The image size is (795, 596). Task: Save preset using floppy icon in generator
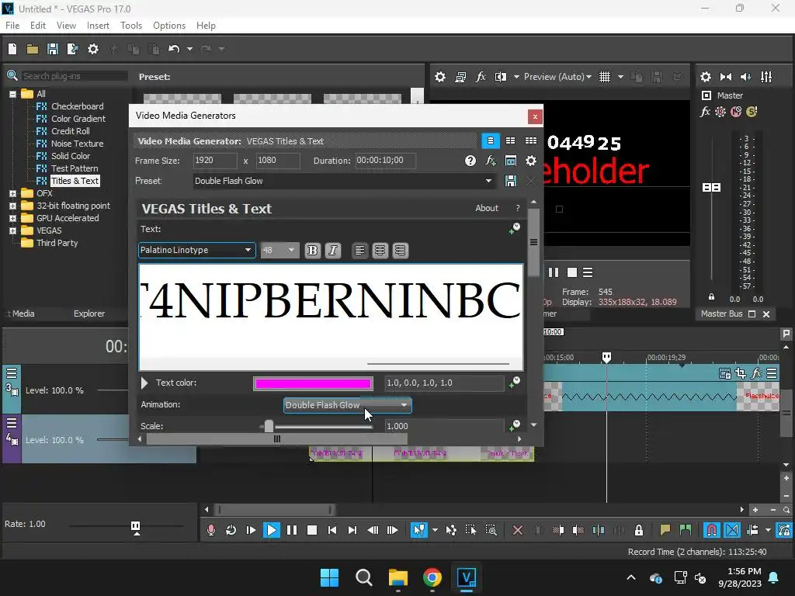tap(511, 181)
